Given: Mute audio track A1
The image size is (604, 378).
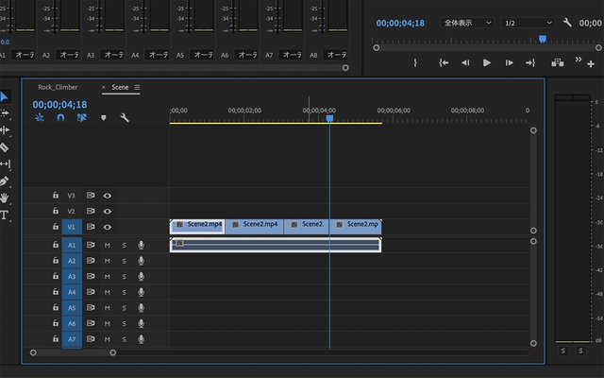Looking at the screenshot, I should pos(108,245).
